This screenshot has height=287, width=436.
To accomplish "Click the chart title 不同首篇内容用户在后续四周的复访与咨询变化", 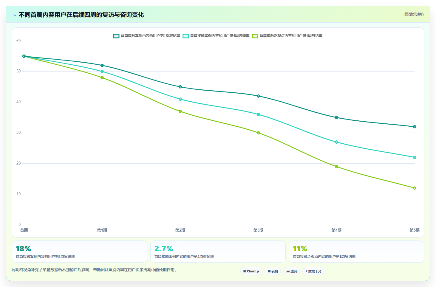I will [x=81, y=15].
